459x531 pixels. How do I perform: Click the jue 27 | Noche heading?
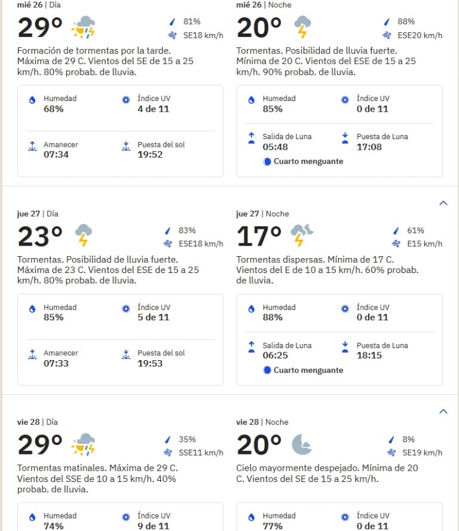click(x=262, y=214)
